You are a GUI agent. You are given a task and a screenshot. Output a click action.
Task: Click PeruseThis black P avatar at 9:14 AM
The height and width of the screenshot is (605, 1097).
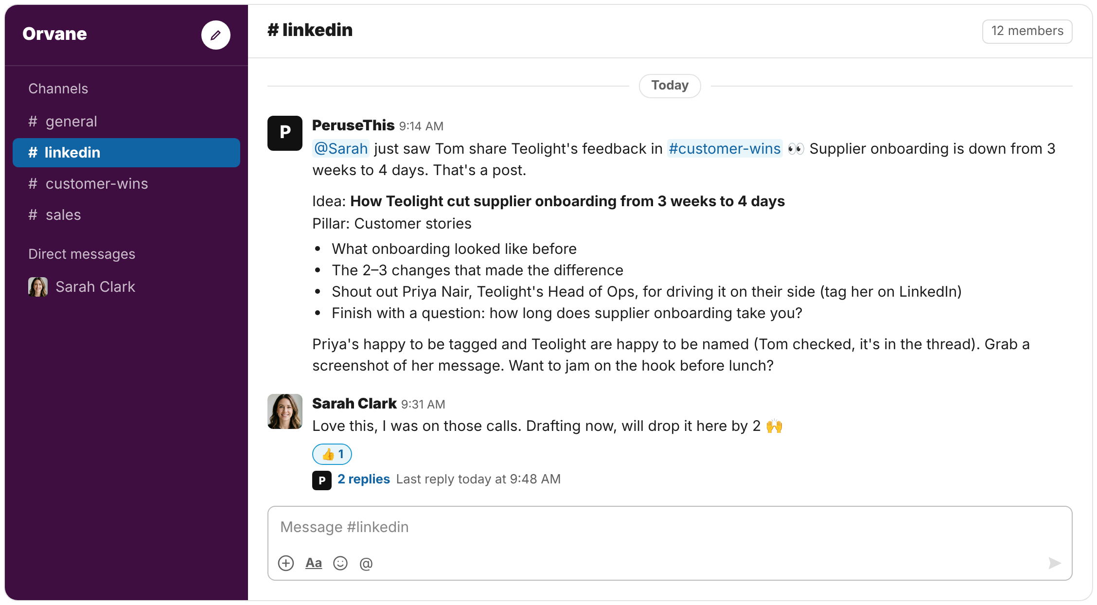tap(285, 133)
